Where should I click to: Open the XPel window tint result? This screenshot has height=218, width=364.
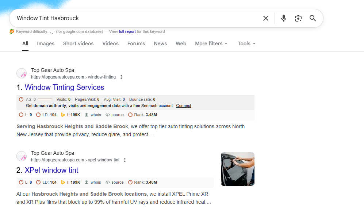(x=51, y=170)
